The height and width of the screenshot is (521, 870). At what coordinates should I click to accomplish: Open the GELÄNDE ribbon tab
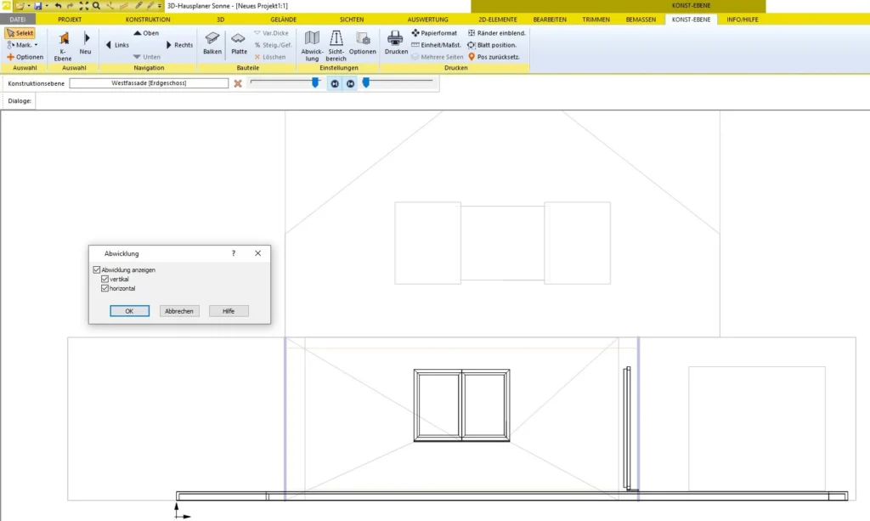(x=284, y=19)
